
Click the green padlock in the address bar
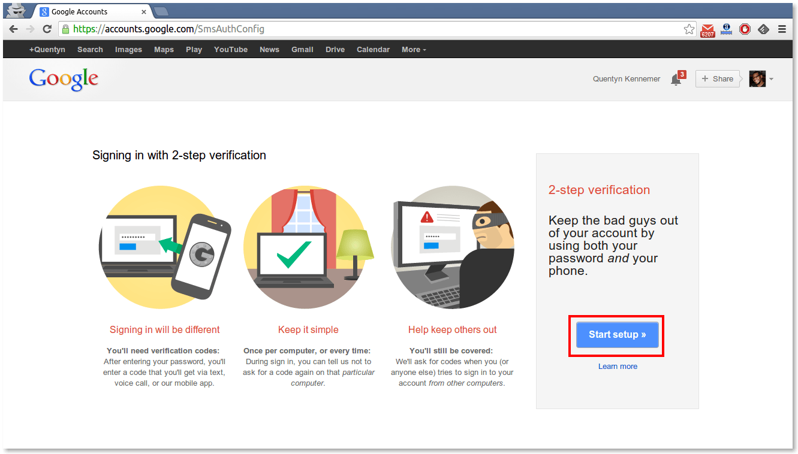click(x=65, y=29)
